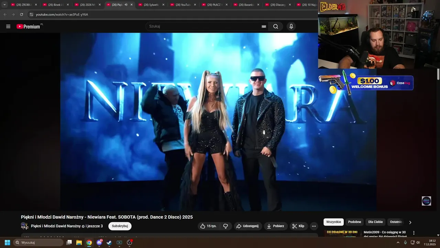Mute the playing tab via speaker icon
440x248 pixels.
(126, 5)
